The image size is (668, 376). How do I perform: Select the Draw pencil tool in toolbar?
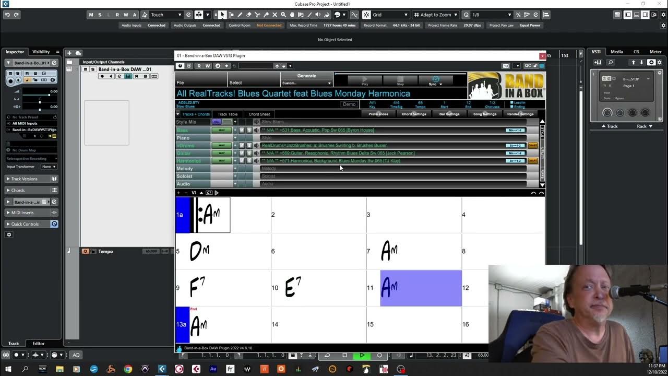click(x=240, y=15)
